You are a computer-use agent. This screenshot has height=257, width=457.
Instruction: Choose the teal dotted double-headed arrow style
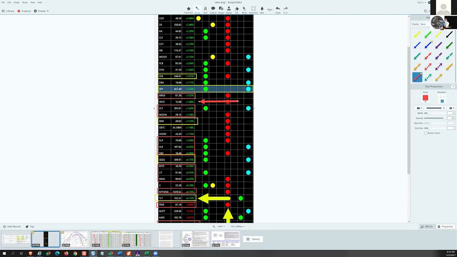[x=428, y=77]
